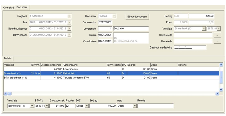Click the Grootboekrekening column header

(x=52, y=65)
